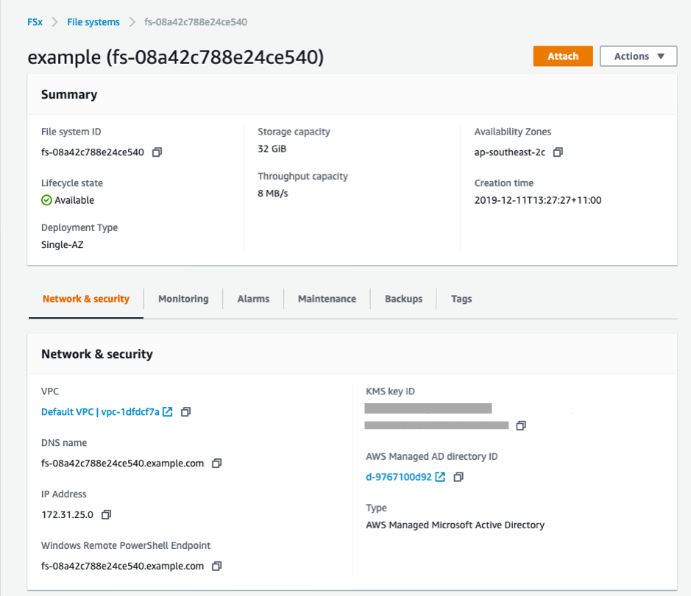Click breadcrumb text fs-08a42c788e24ce540
Image resolution: width=691 pixels, height=596 pixels.
tap(196, 22)
